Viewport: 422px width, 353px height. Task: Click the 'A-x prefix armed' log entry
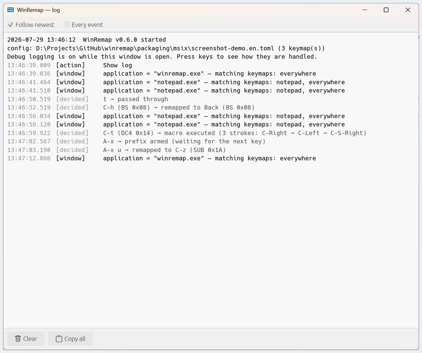[x=136, y=141]
